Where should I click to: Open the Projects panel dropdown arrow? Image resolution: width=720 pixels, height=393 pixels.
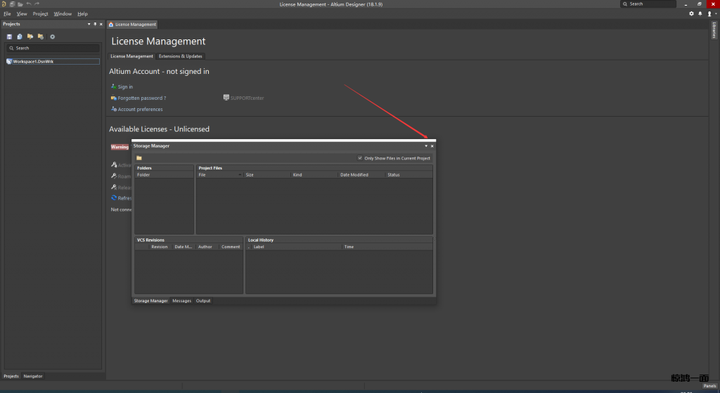89,24
